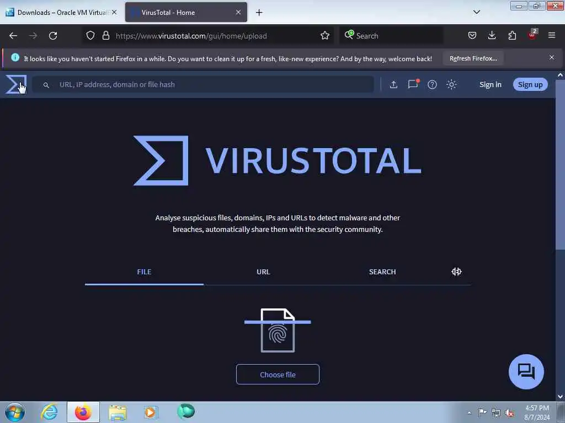This screenshot has width=565, height=423.
Task: Open the Firefox hamburger menu
Action: click(552, 35)
